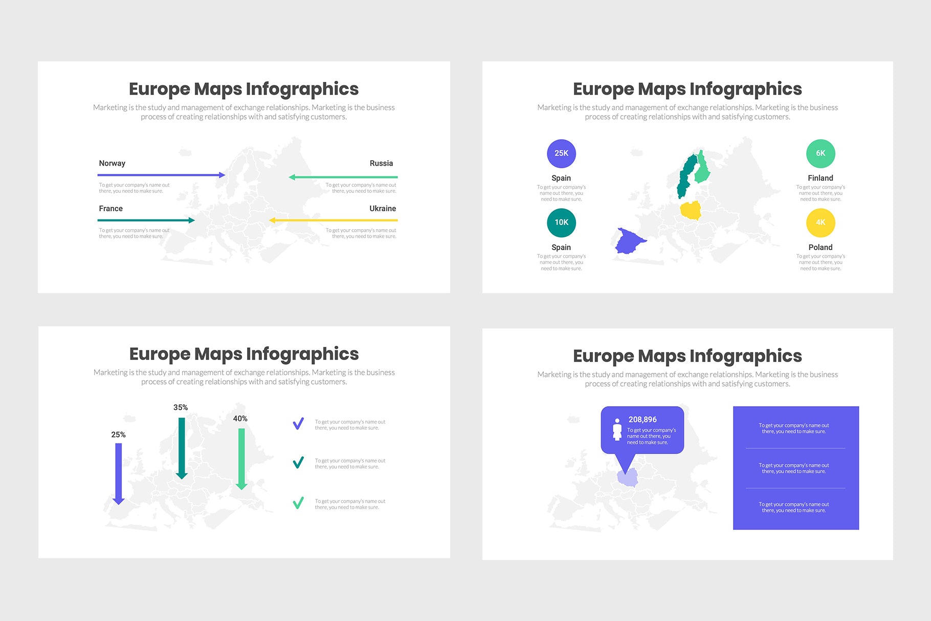Select the purple checkmark icon
Screen dimensions: 931x621
click(299, 423)
